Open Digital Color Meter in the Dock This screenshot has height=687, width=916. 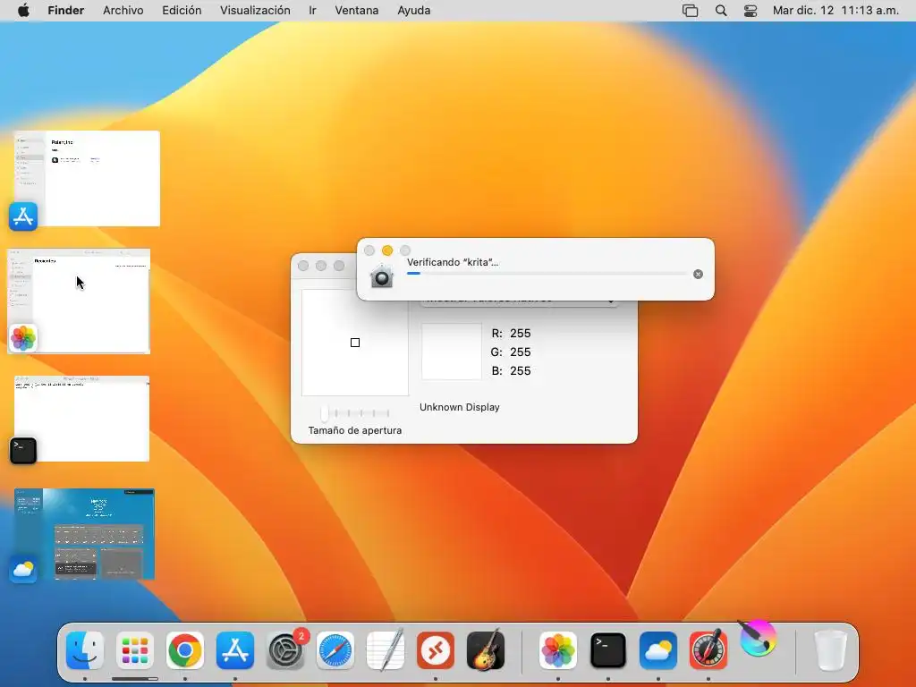(x=708, y=650)
